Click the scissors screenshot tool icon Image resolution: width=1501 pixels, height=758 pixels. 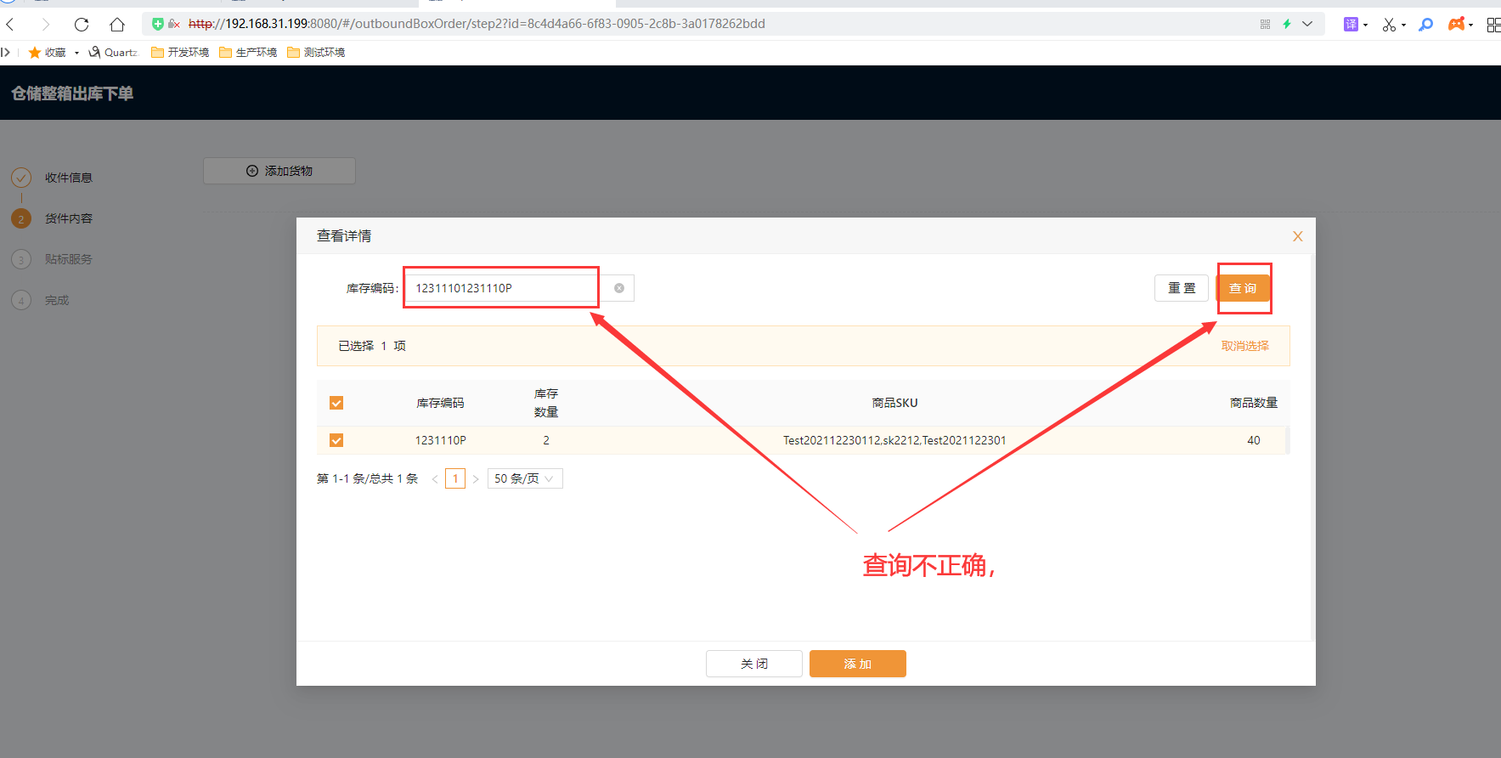1389,24
